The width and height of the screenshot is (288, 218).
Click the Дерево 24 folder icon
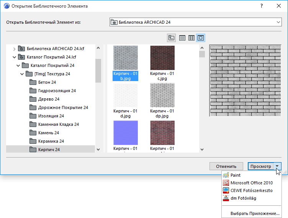pos(33,99)
